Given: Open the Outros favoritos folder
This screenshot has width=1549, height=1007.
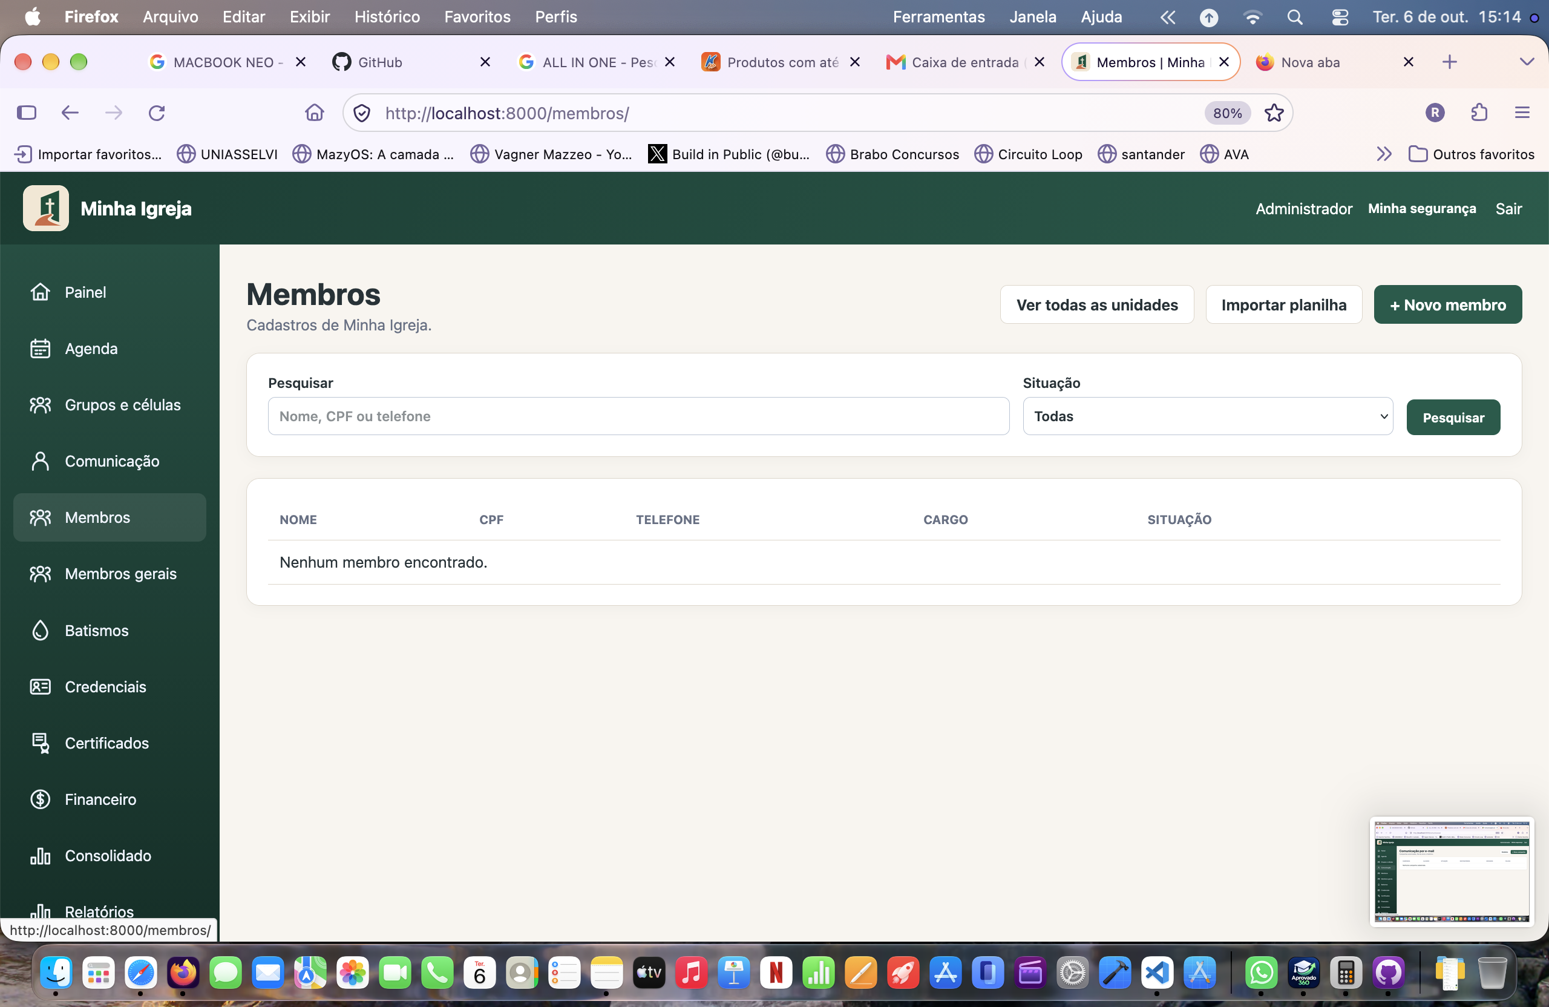Looking at the screenshot, I should pos(1471,154).
